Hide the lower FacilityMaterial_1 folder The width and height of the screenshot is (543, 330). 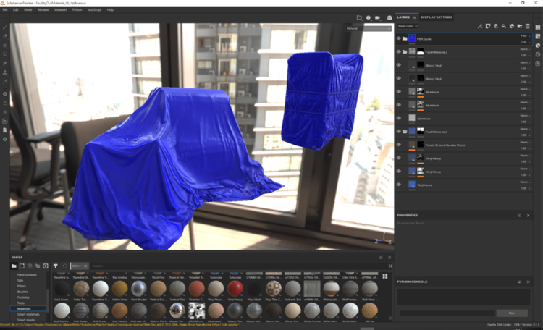pyautogui.click(x=399, y=132)
